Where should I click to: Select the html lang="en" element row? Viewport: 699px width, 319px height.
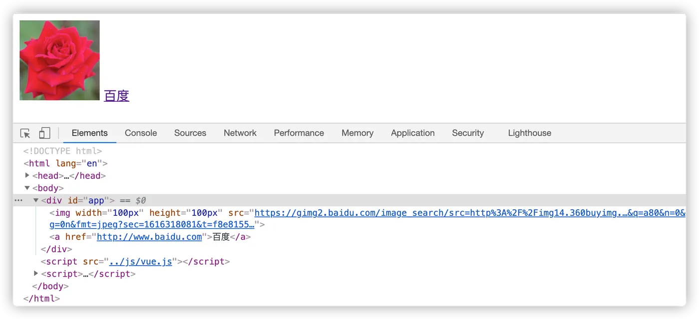[x=65, y=163]
